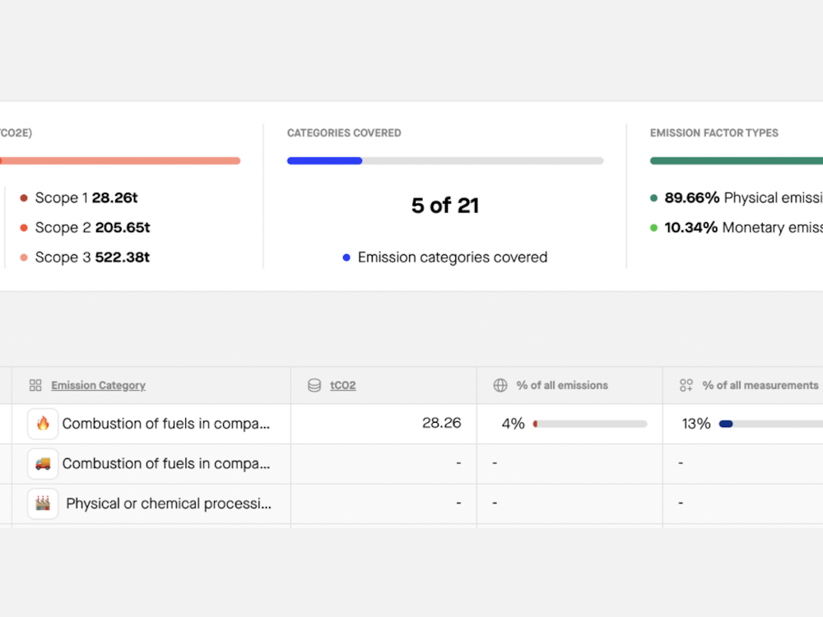
Task: Click the truck icon in second row
Action: pos(43,464)
